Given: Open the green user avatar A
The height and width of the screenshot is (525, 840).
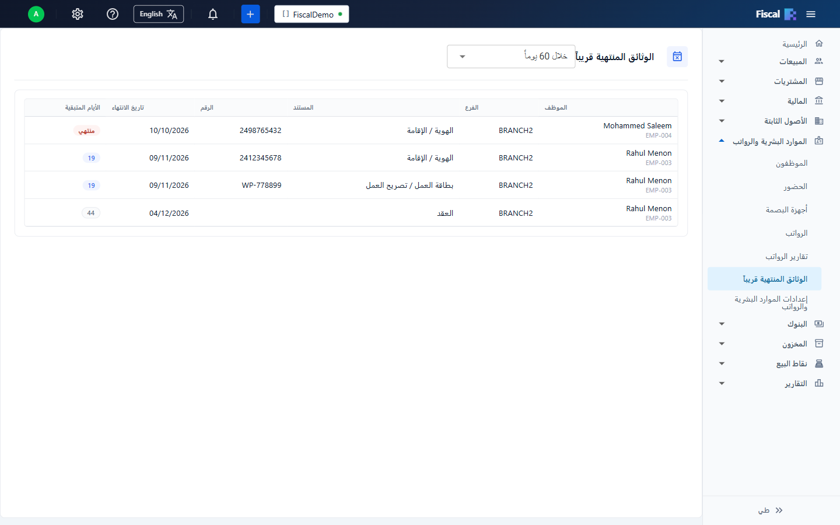Looking at the screenshot, I should [36, 14].
